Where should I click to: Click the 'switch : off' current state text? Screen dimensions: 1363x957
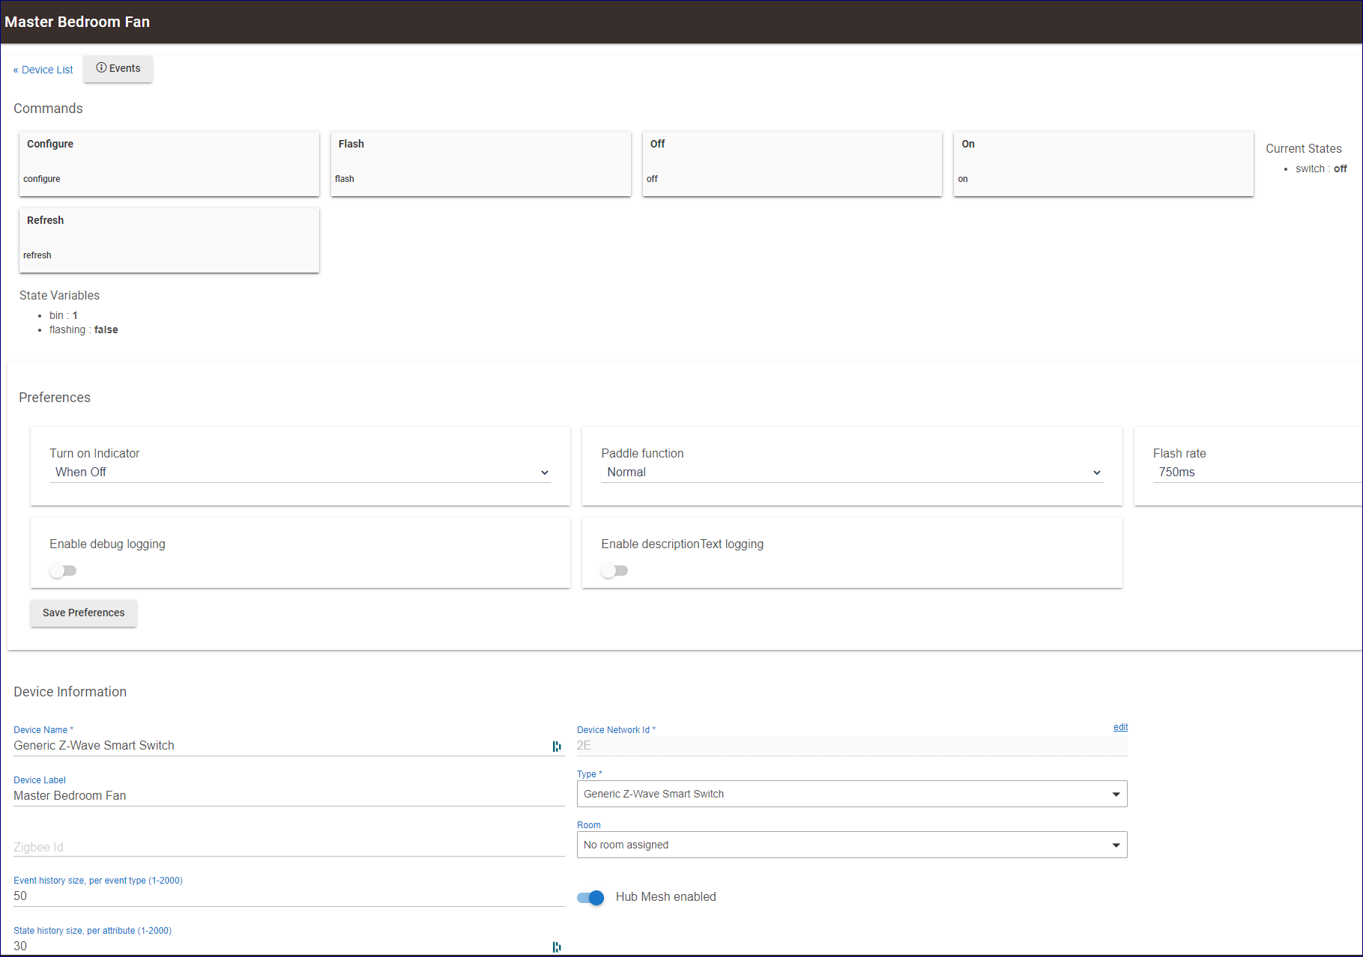(1321, 169)
